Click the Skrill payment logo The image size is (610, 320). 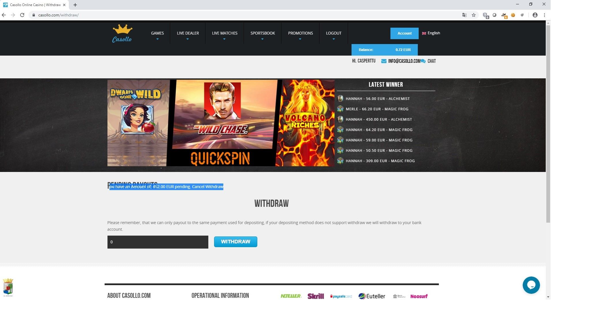(x=316, y=296)
